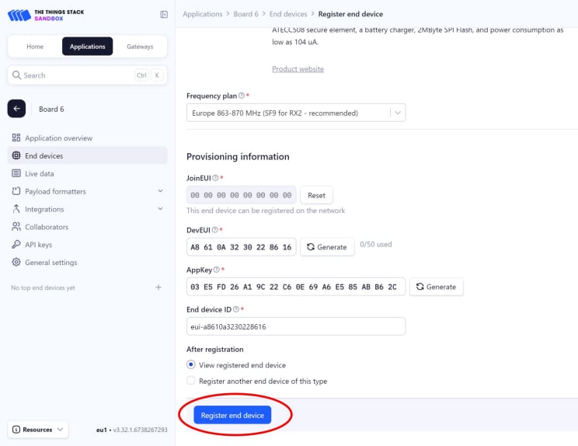Switch to the Gateways tab
The width and height of the screenshot is (578, 446).
pos(140,47)
